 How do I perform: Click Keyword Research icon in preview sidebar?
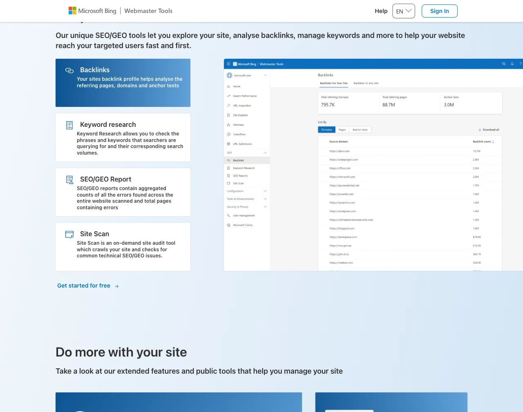pos(228,168)
